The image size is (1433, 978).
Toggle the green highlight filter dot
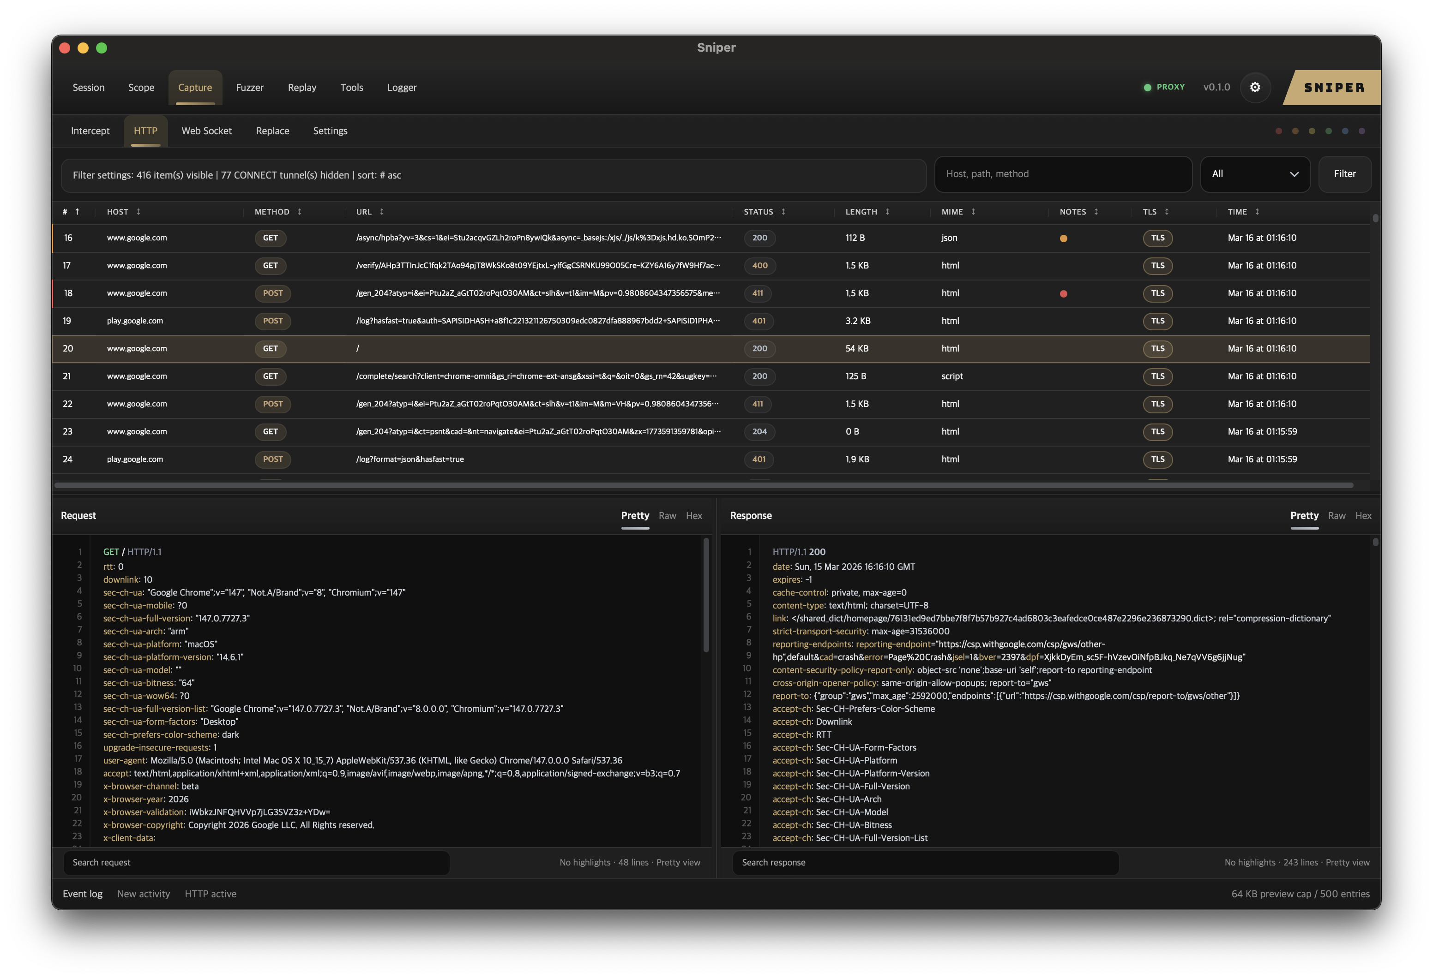coord(1329,131)
